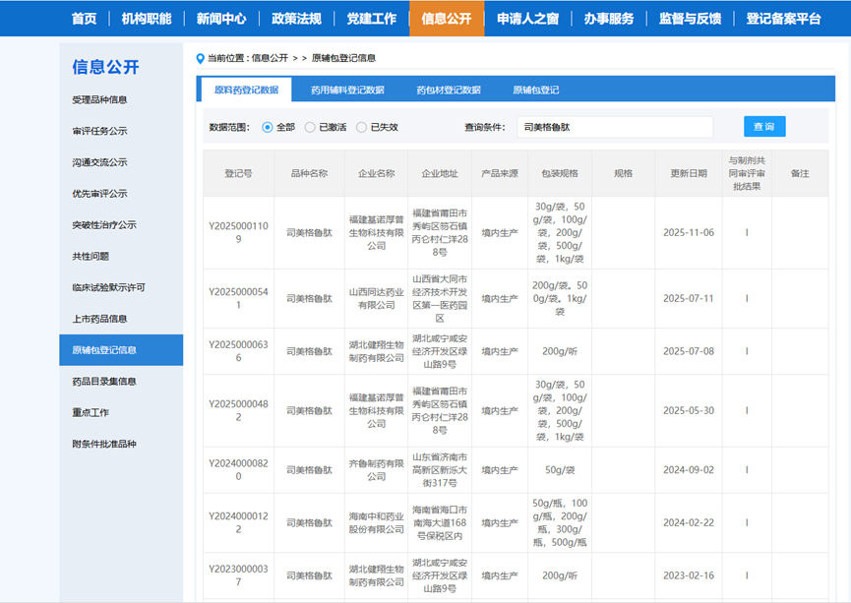Select the 已失效 radio button
This screenshot has height=603, width=851.
click(362, 127)
